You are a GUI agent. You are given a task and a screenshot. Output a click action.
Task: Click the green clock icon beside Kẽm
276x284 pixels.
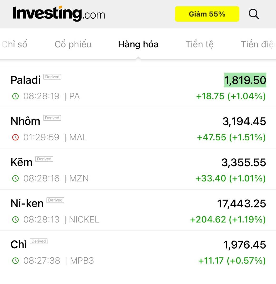(16, 178)
